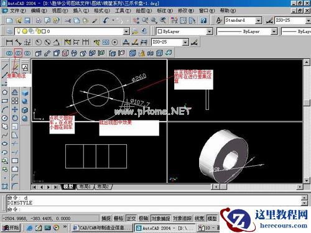Screen dimensions: 311x233
Task: Click the Save floppy disk icon
Action: pyautogui.click(x=27, y=21)
